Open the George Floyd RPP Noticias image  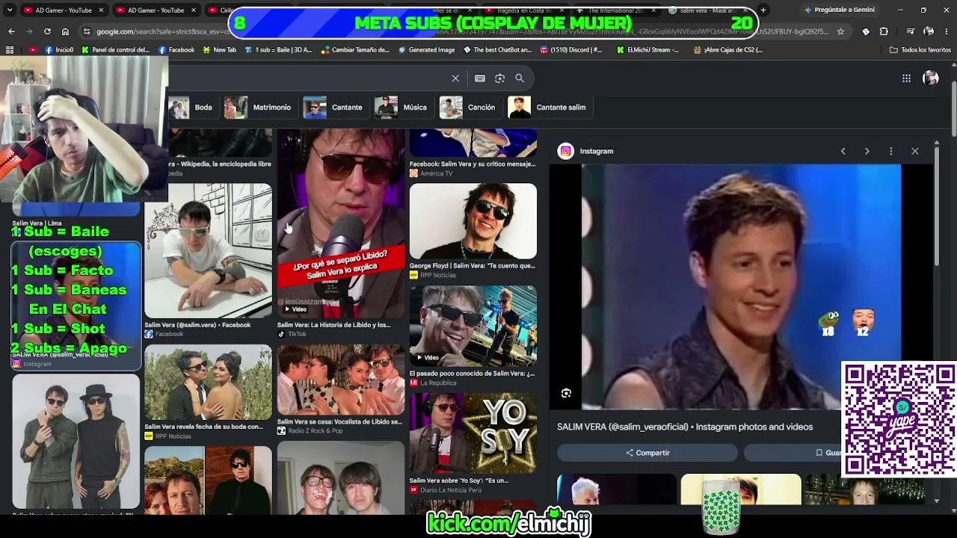point(473,220)
